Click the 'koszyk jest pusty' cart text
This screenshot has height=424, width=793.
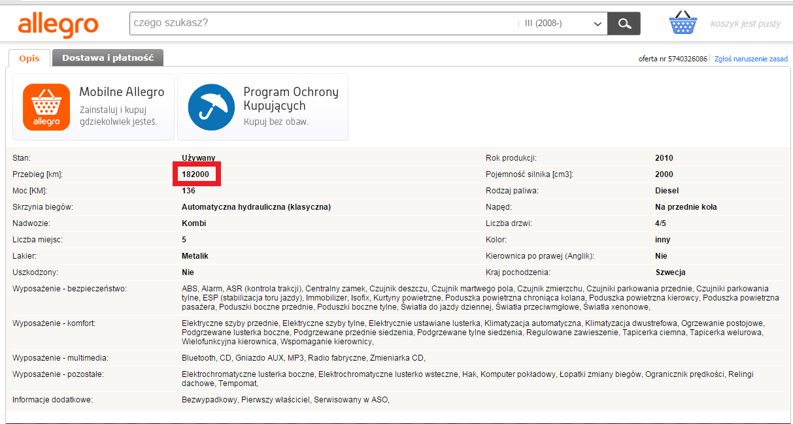coord(745,24)
